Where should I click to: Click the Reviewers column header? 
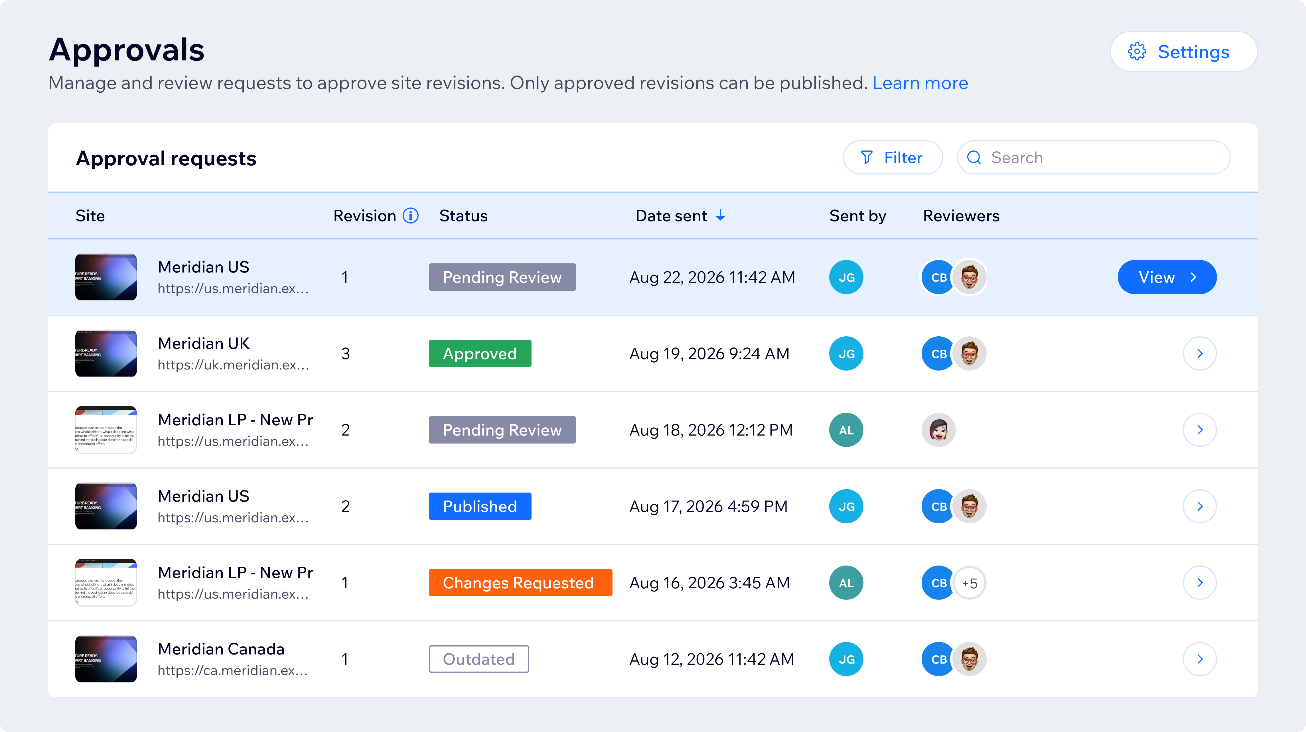click(x=961, y=215)
